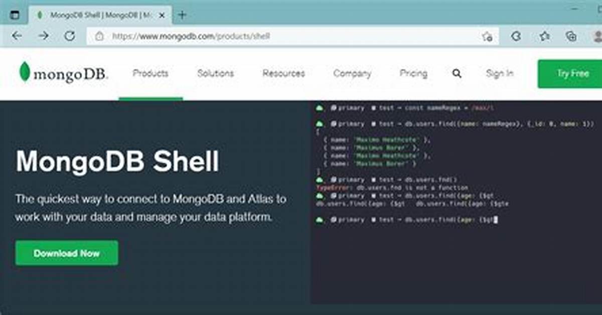
Task: Open the Resources menu
Action: (x=284, y=73)
